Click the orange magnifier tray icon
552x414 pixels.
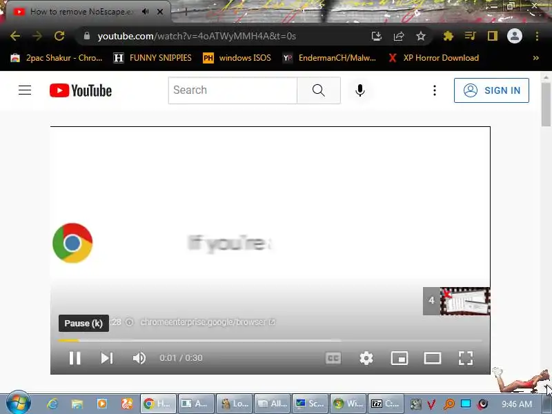coord(449,404)
